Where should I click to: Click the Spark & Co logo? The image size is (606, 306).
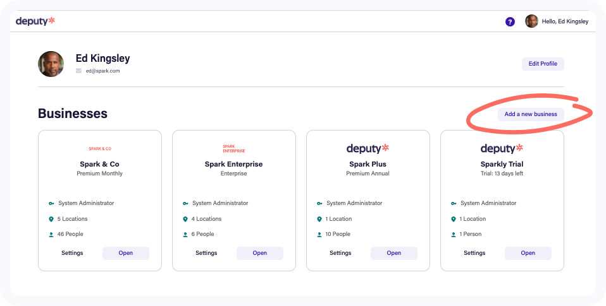tap(100, 149)
